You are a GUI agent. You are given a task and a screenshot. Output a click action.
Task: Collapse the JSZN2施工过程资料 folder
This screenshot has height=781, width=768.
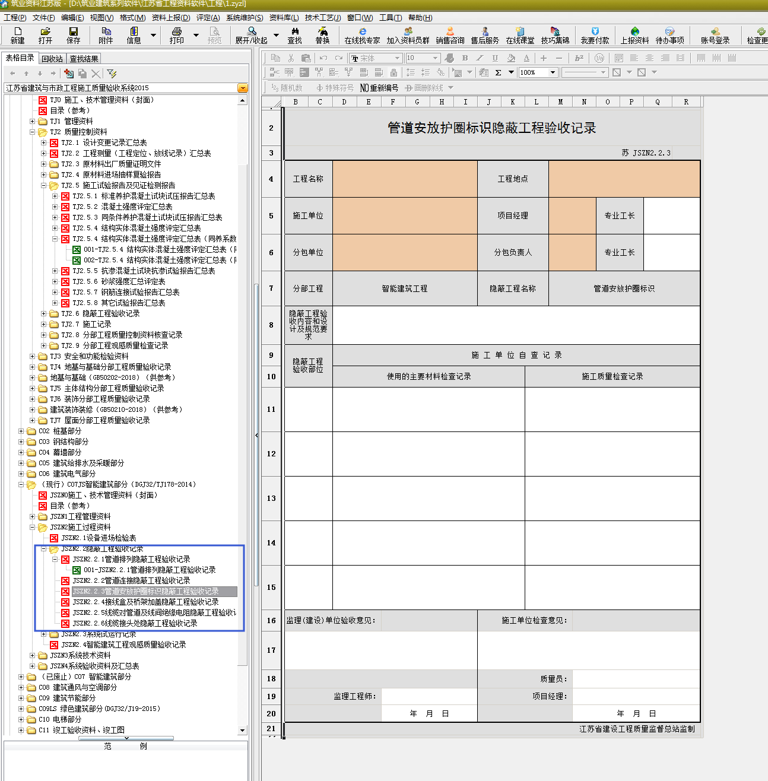pyautogui.click(x=33, y=527)
